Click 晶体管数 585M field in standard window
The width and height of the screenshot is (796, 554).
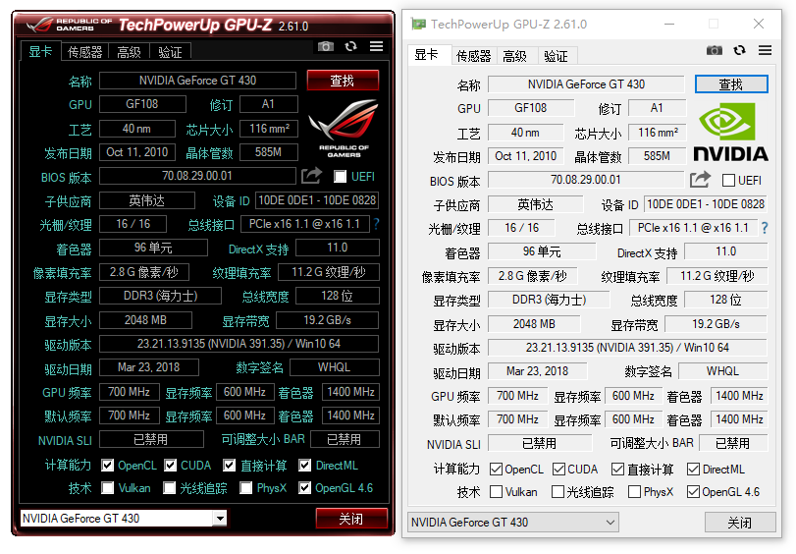(657, 156)
